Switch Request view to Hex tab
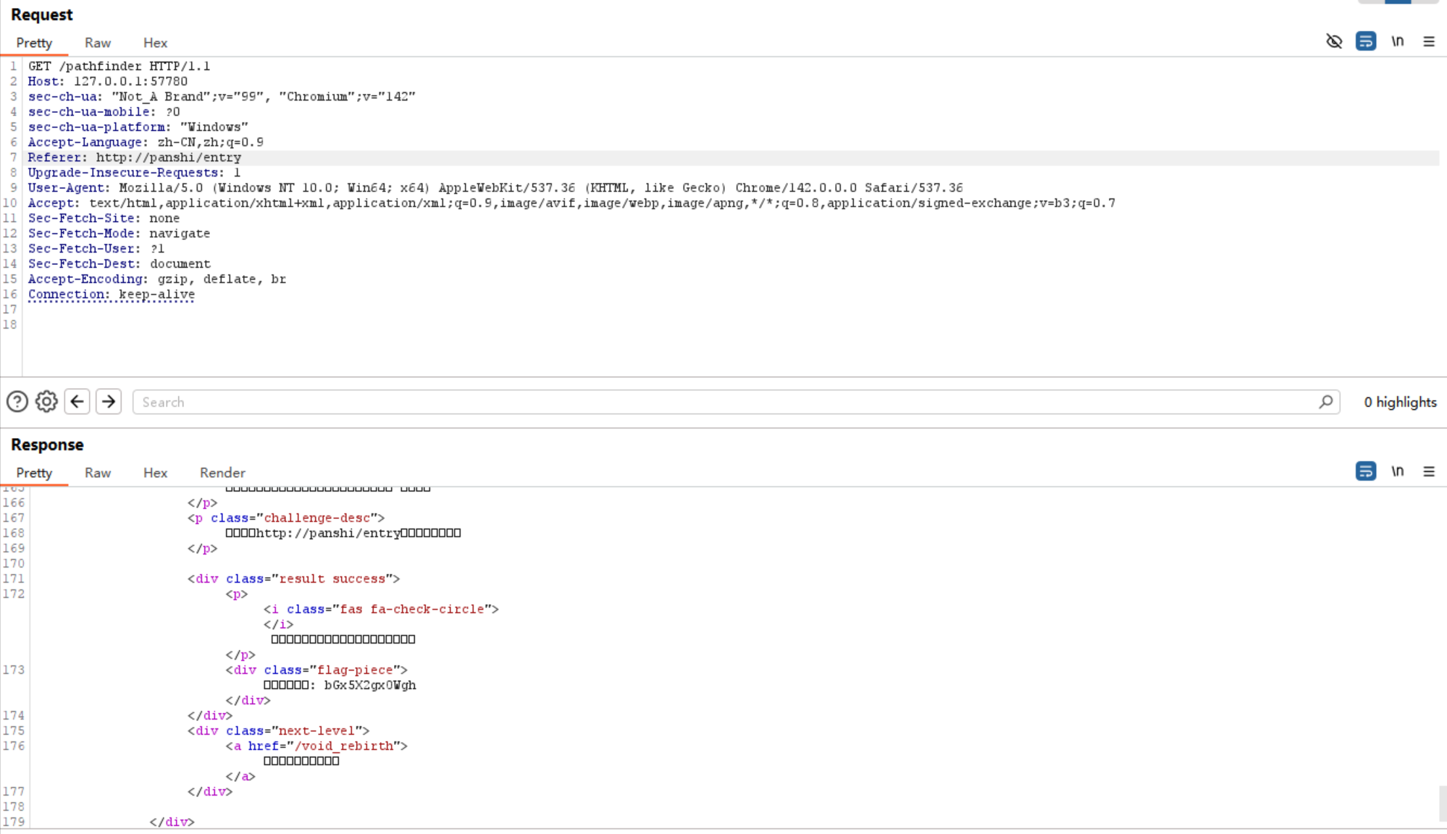The width and height of the screenshot is (1447, 834). (155, 43)
